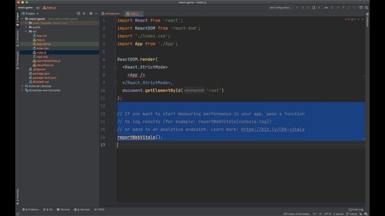Click the Rollback undo icon in toolbar
This screenshot has width=385, height=216.
pyautogui.click(x=354, y=8)
